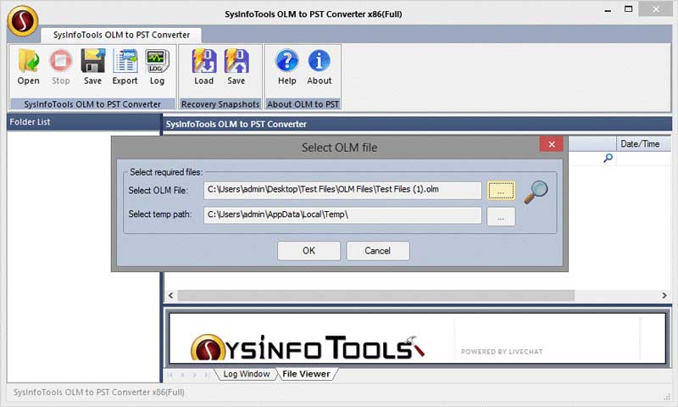Image resolution: width=678 pixels, height=407 pixels.
Task: Browse for OLM file with the ... button
Action: click(x=501, y=191)
